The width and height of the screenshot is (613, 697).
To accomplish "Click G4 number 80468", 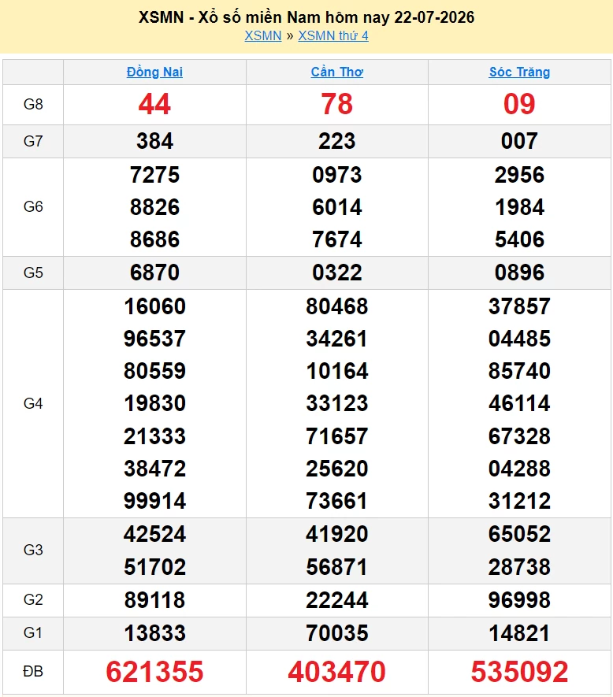I will click(x=336, y=306).
